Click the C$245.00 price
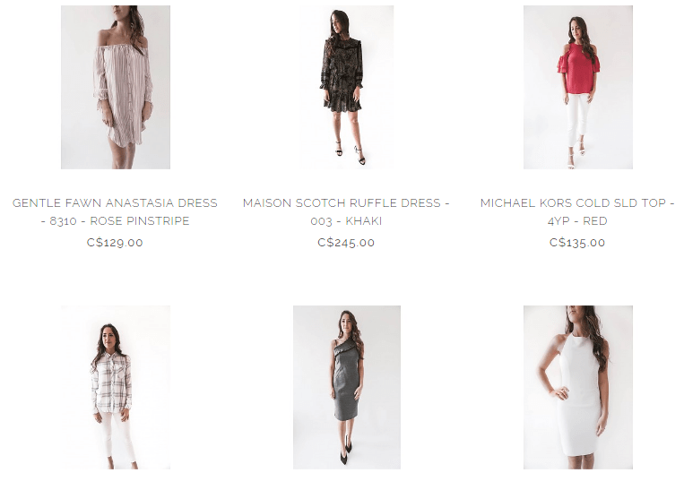684x490 pixels. (346, 243)
